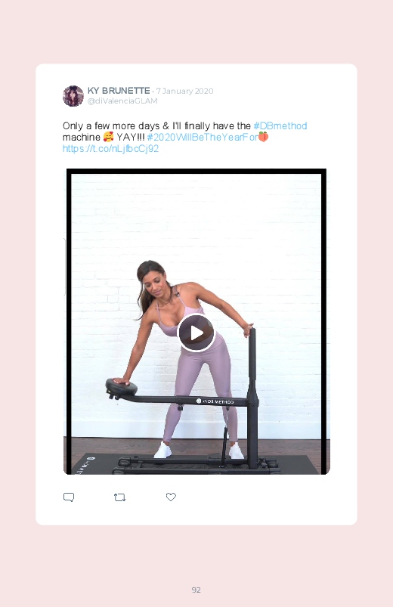The width and height of the screenshot is (393, 607).
Task: Click the DB Method logo on the machine
Action: tap(215, 401)
